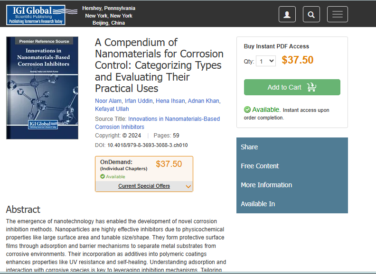Open More Information section
Screen dimensions: 376x274
pyautogui.click(x=266, y=185)
